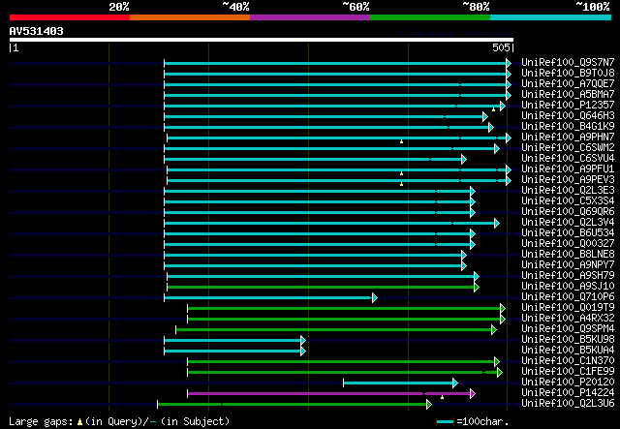The width and height of the screenshot is (620, 429).
Task: Click the cyan arrowhead ending the P20120 alignment
Action: pyautogui.click(x=455, y=383)
